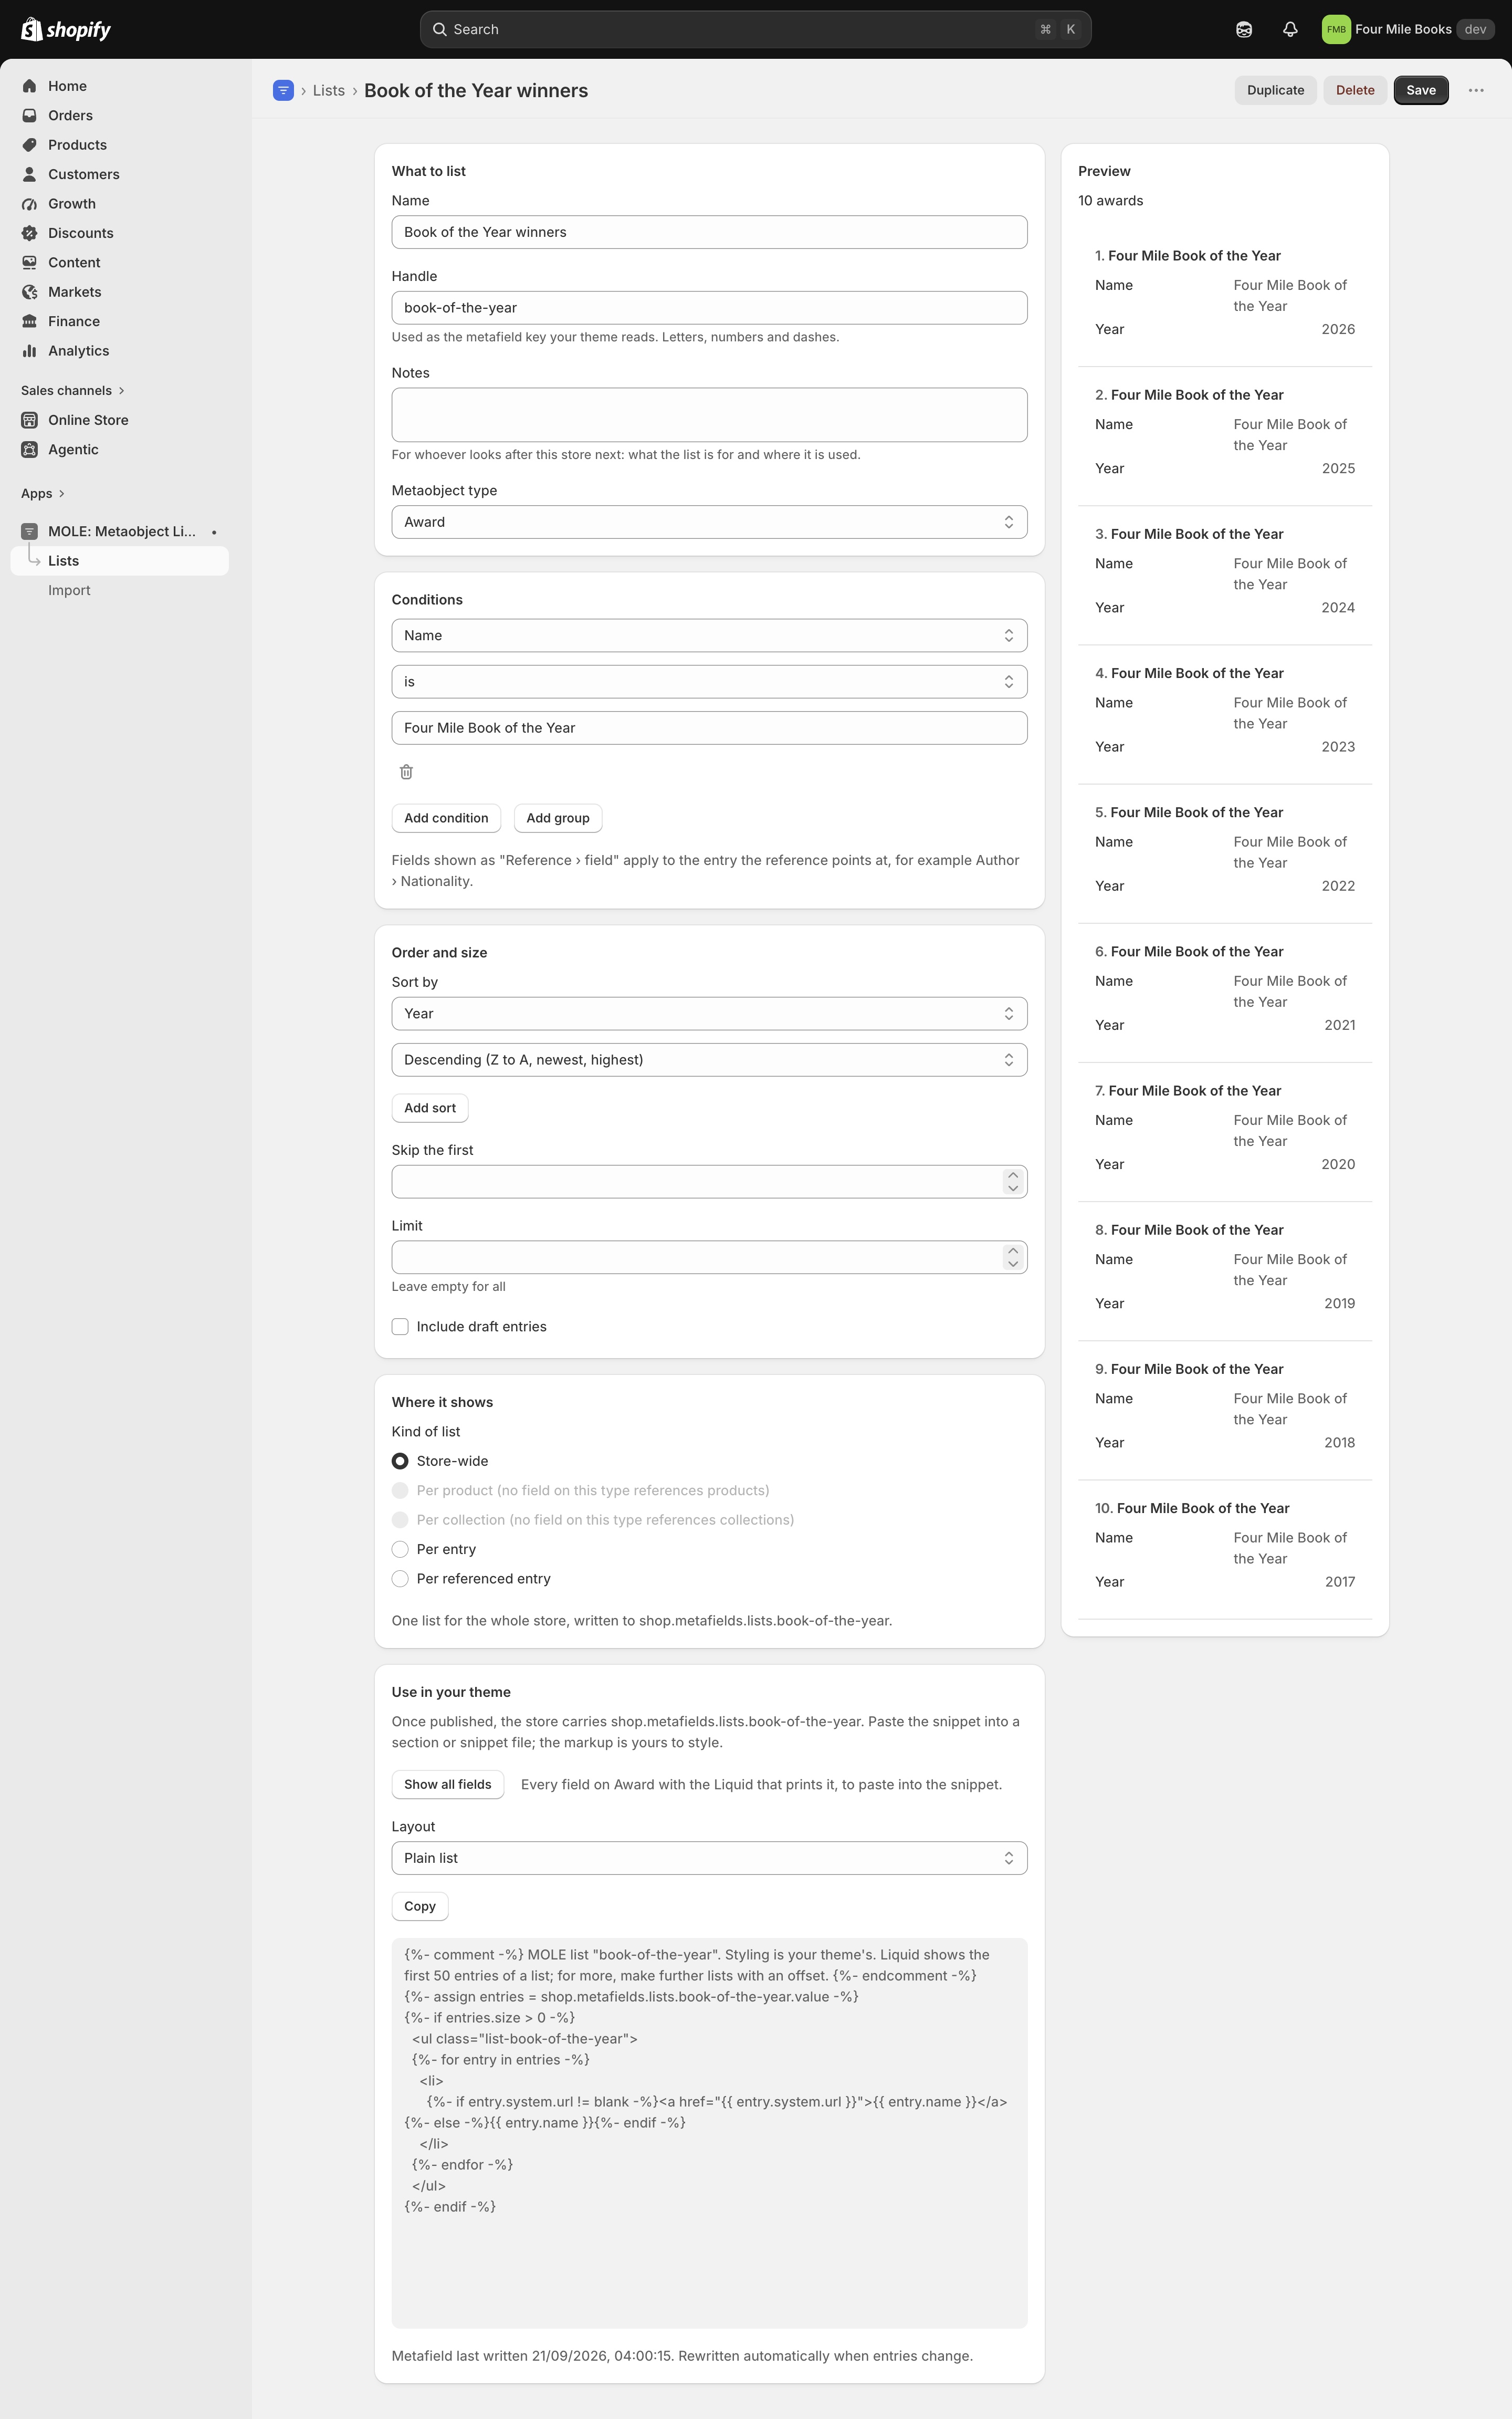Select the Per entry radio option
Image resolution: width=1512 pixels, height=2419 pixels.
[400, 1549]
